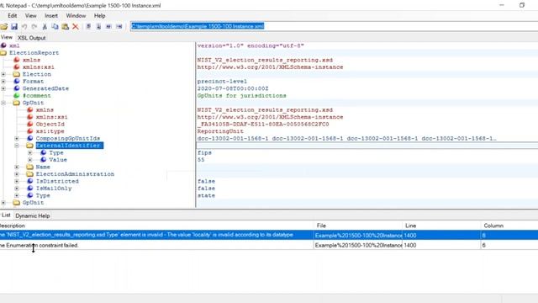Image resolution: width=538 pixels, height=303 pixels.
Task: Select the Tree View tab
Action: pos(7,37)
